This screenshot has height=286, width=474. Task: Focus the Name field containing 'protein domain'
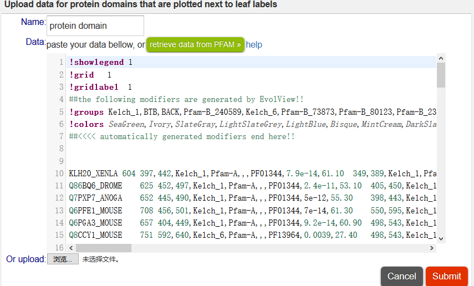[x=95, y=26]
